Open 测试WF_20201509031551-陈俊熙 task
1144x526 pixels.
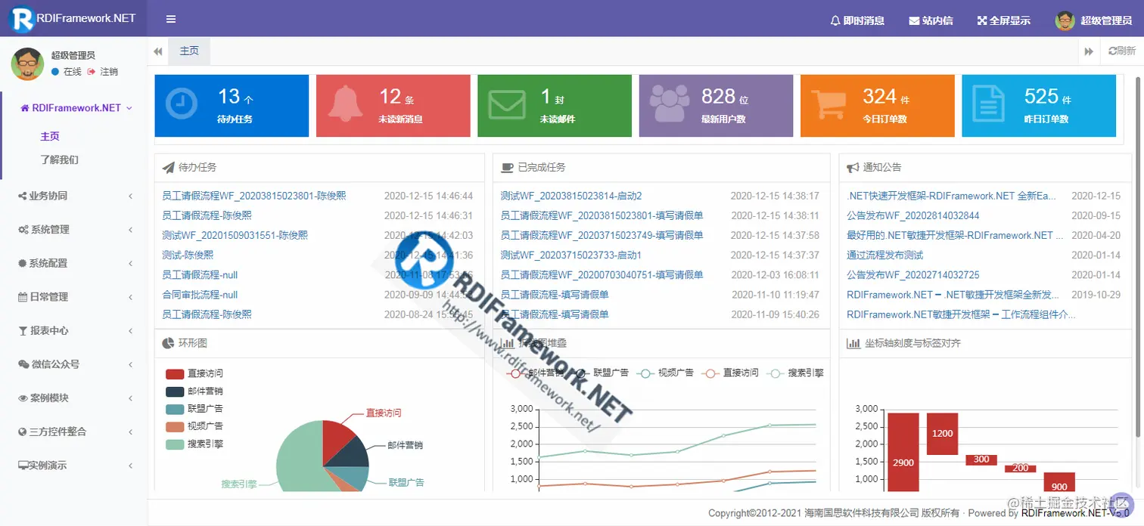pyautogui.click(x=235, y=236)
